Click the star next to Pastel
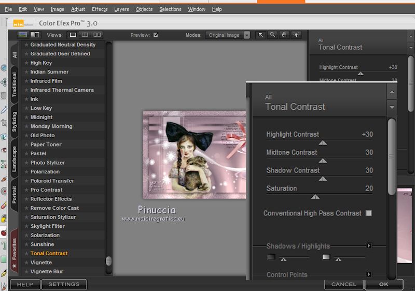Image resolution: width=415 pixels, height=291 pixels. [26, 153]
